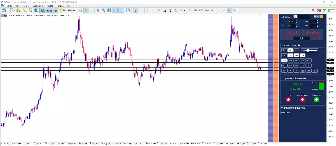Open the Outils menu

(50, 6)
